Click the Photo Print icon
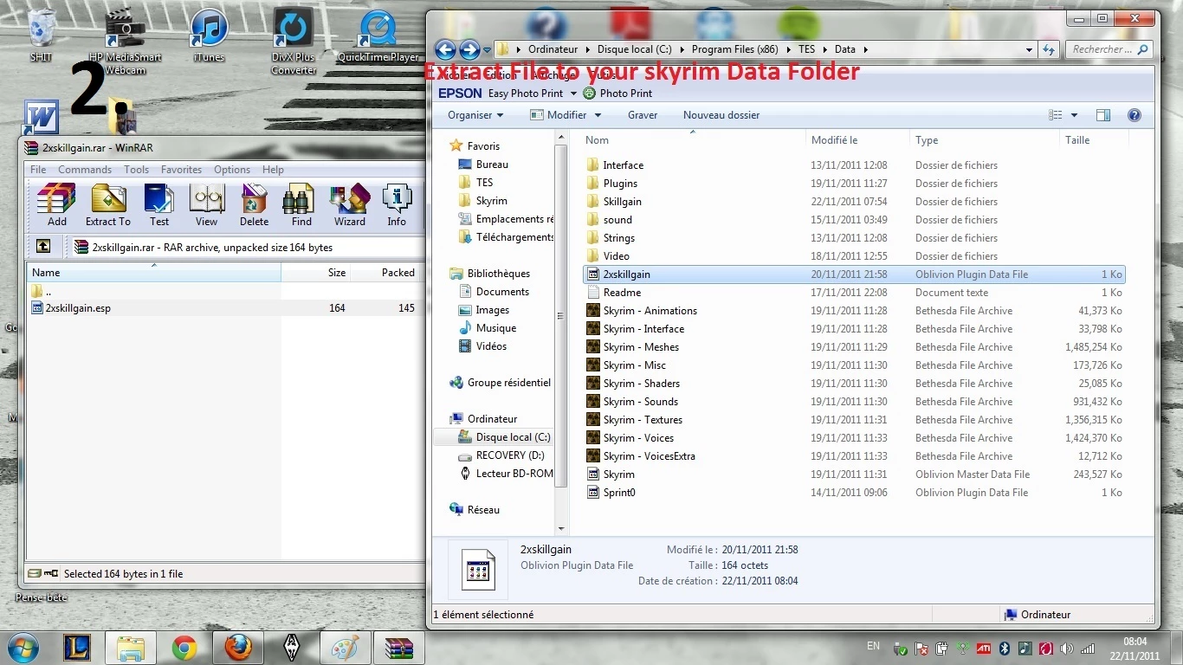The height and width of the screenshot is (665, 1183). 590,93
